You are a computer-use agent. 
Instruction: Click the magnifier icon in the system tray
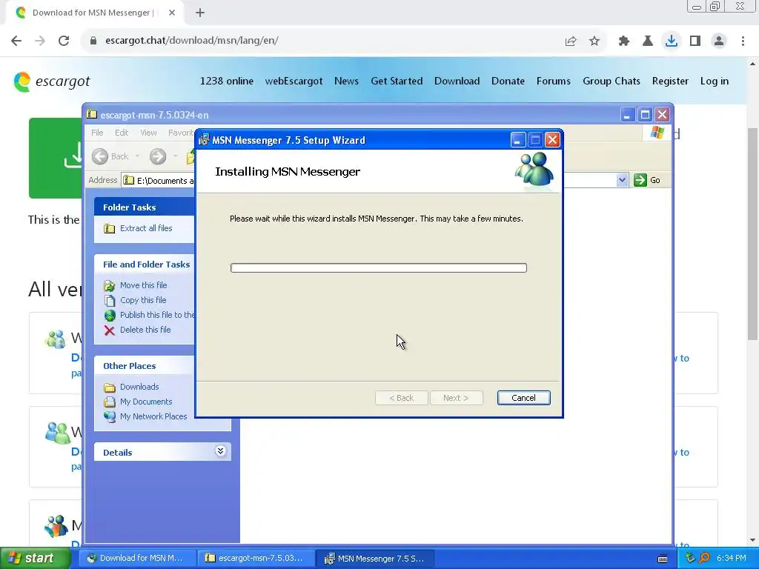pos(704,559)
